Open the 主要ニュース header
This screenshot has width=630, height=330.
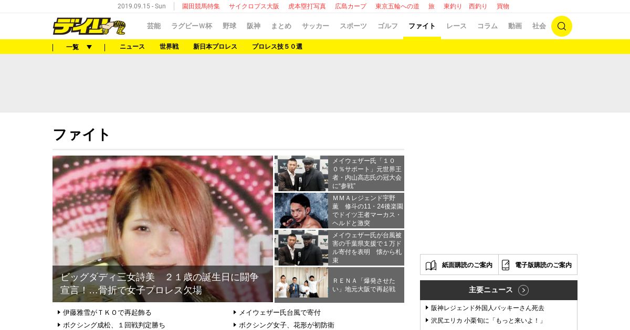coord(499,290)
